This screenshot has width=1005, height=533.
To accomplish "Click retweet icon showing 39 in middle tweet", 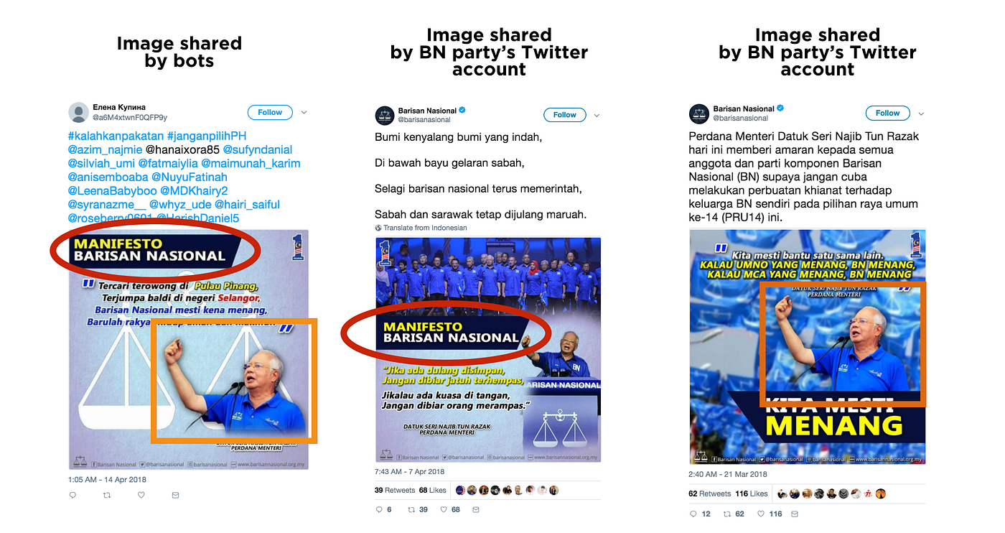I will click(412, 509).
